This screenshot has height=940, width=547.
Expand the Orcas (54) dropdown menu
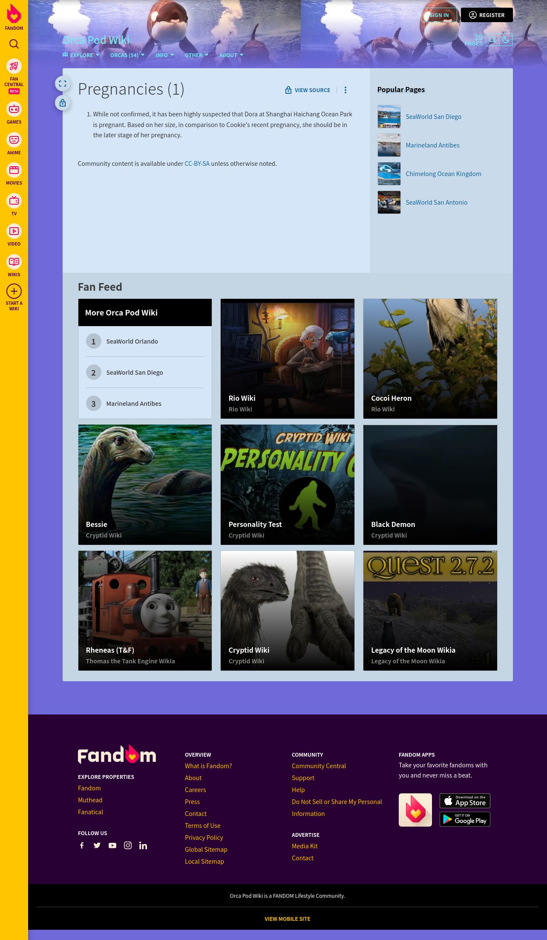[127, 55]
